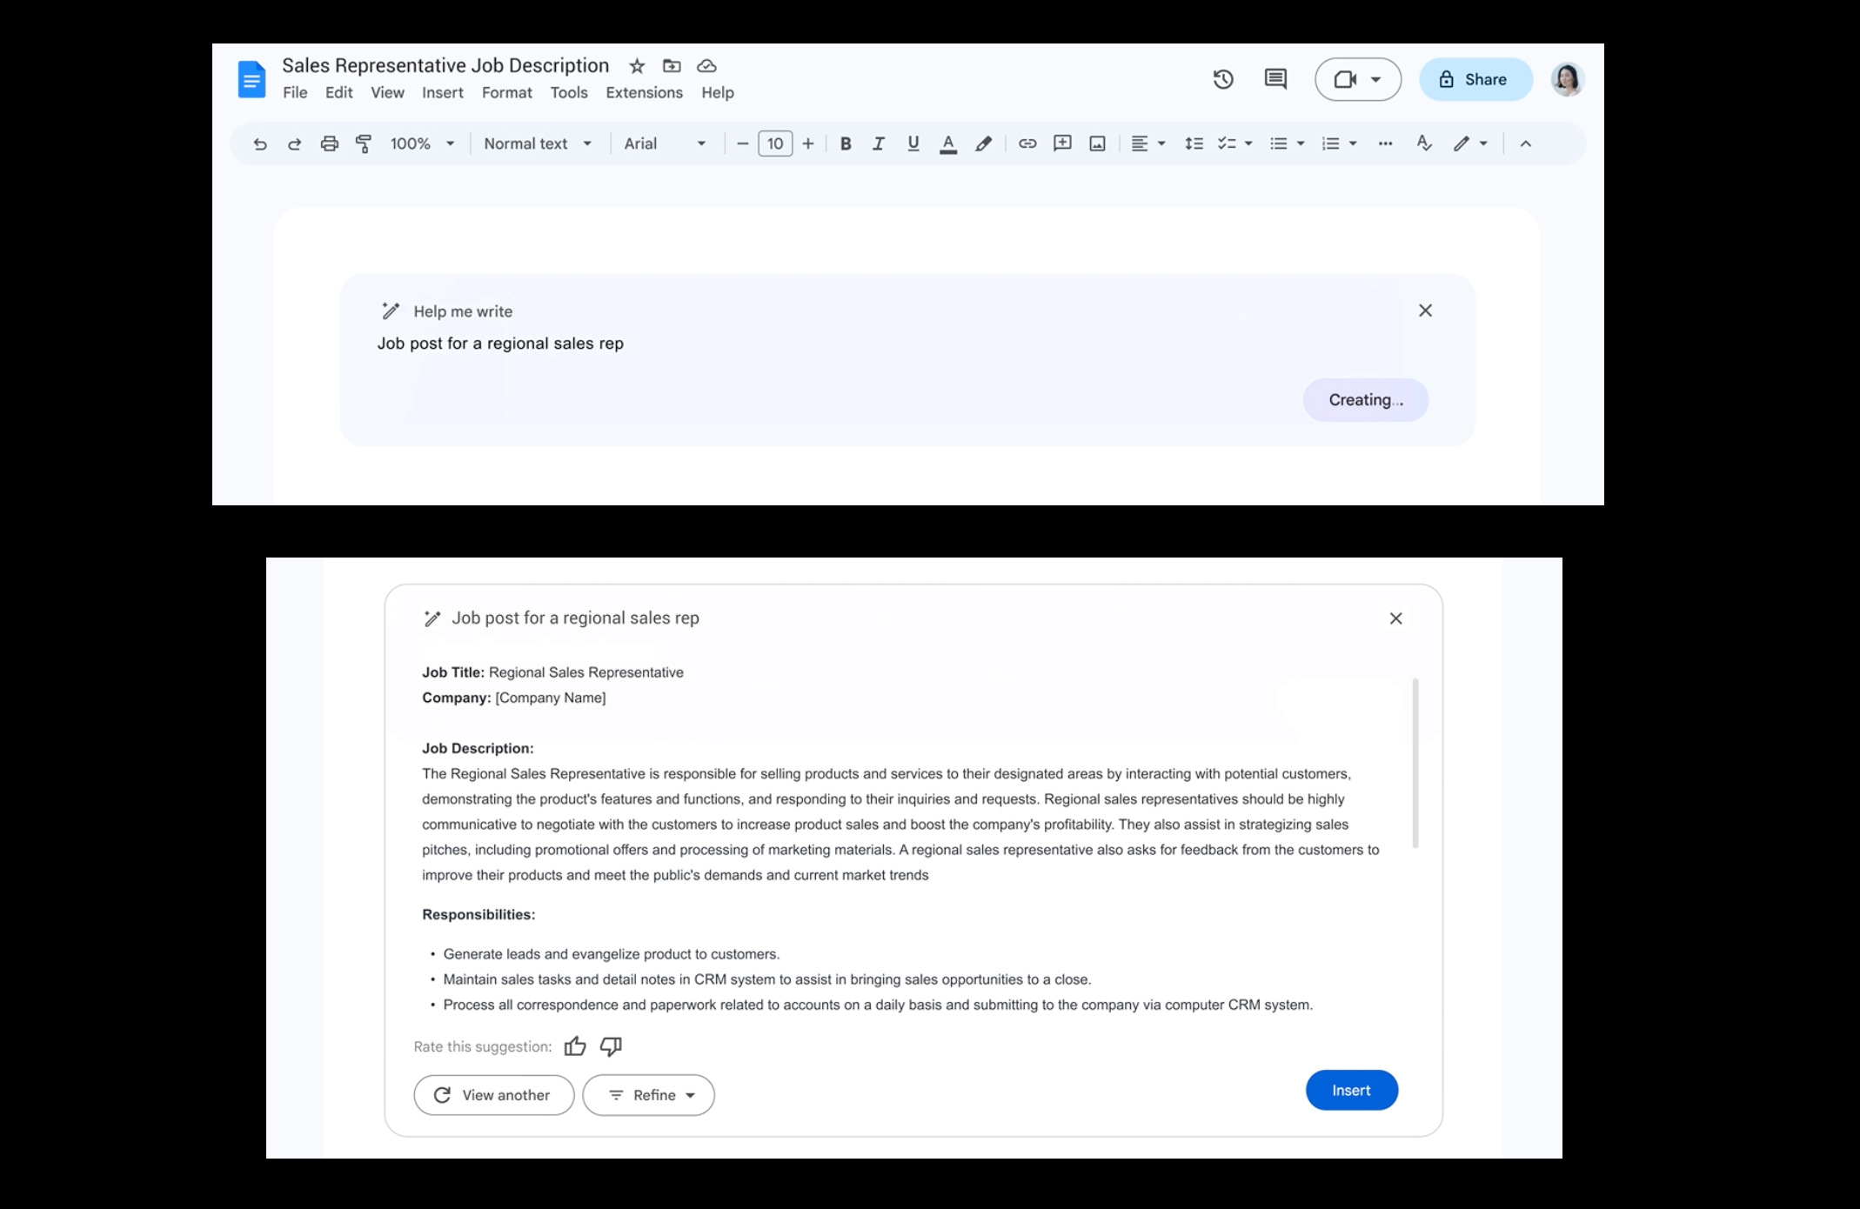Click the blue Insert button

click(1351, 1091)
